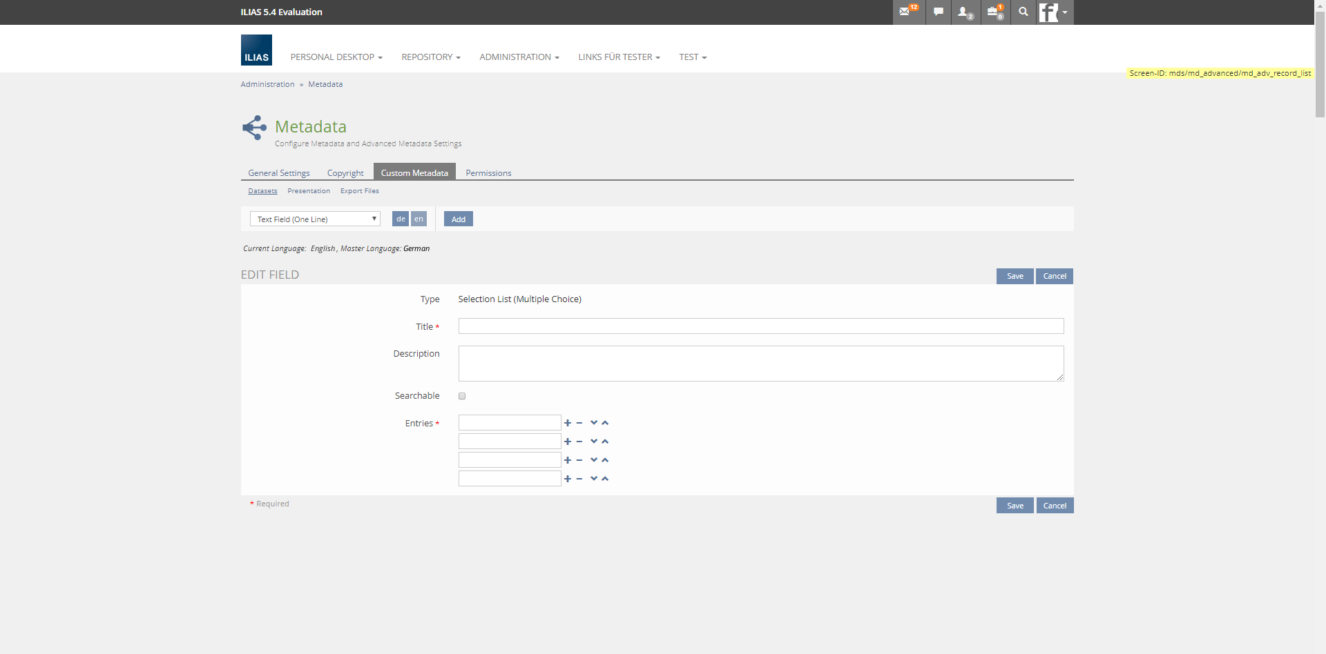This screenshot has height=654, width=1326.
Task: Switch to the Permissions tab
Action: pos(488,173)
